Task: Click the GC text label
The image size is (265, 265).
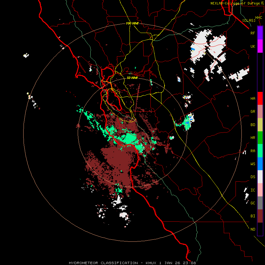Action: coord(253,203)
